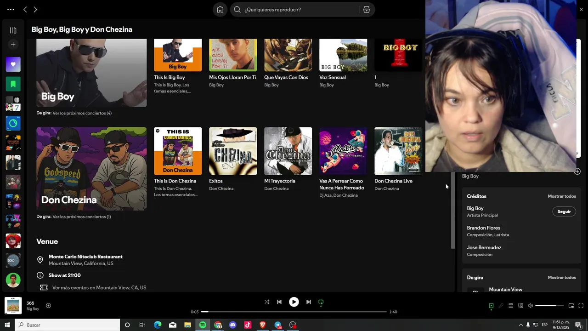Open Microsoft Edge from taskbar
The height and width of the screenshot is (331, 588).
coord(158,325)
